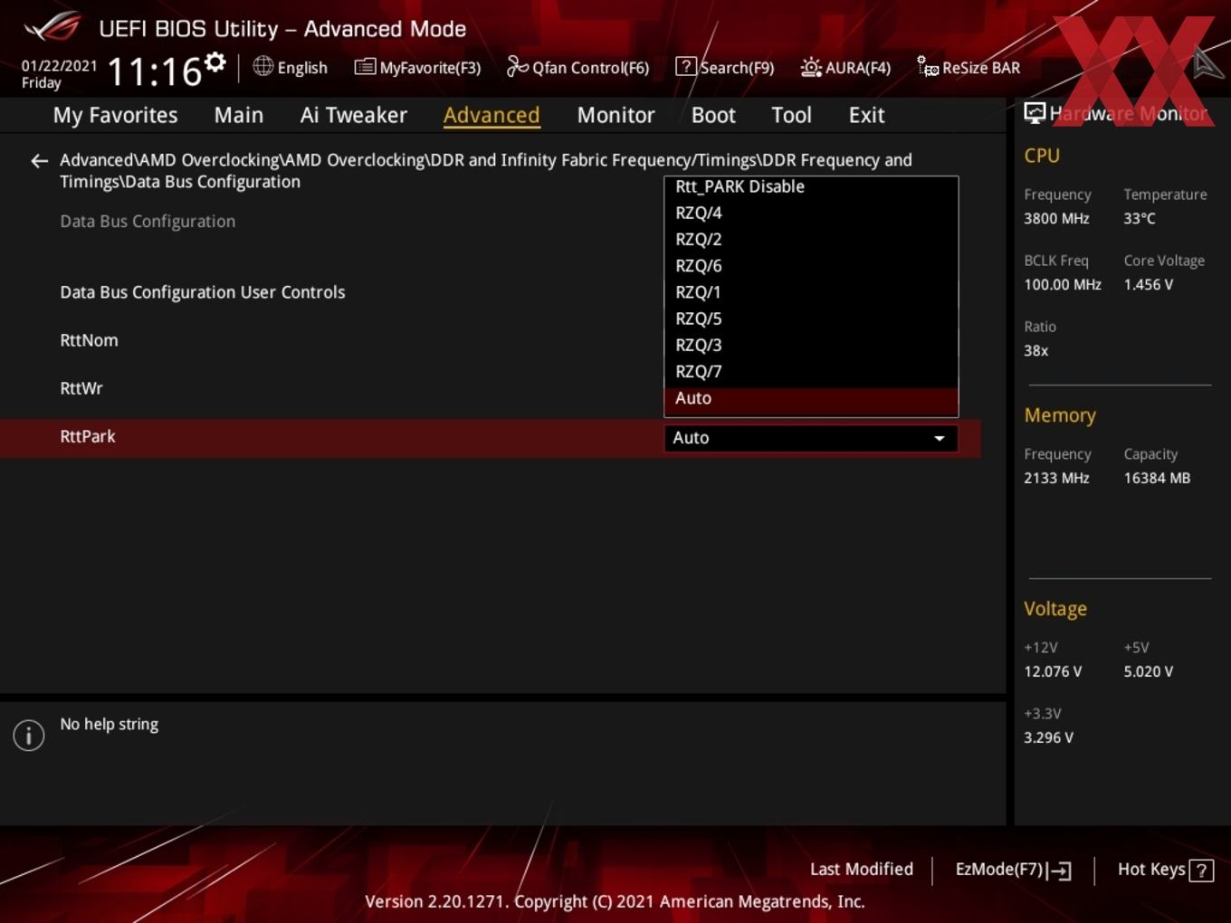Open the My Favorites tab
The image size is (1231, 923).
[115, 115]
